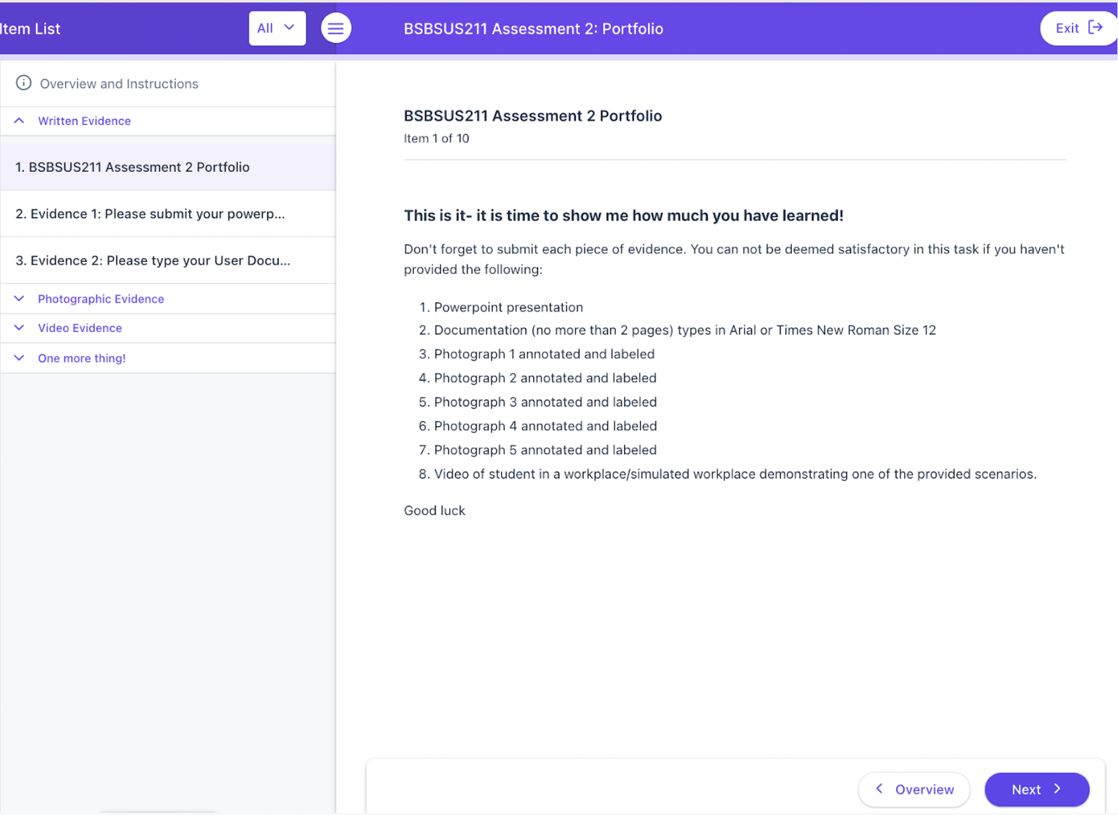Select Evidence 2 User Documentation item
This screenshot has height=815, width=1118.
168,260
